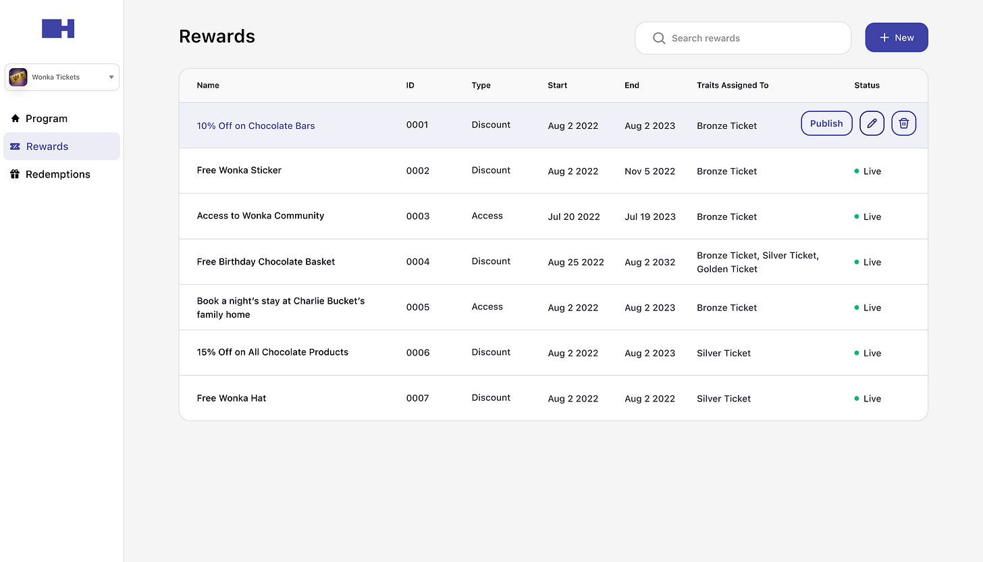This screenshot has height=562, width=983.
Task: Click the search magnifier icon
Action: pos(659,38)
